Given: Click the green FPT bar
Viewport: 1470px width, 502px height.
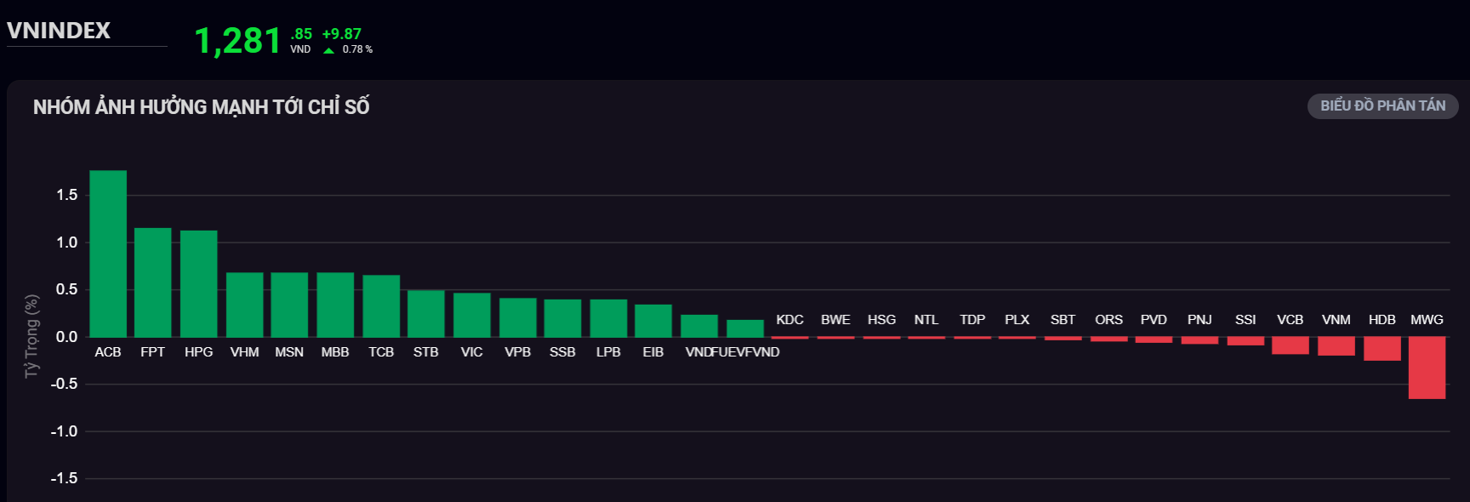Looking at the screenshot, I should point(153,282).
